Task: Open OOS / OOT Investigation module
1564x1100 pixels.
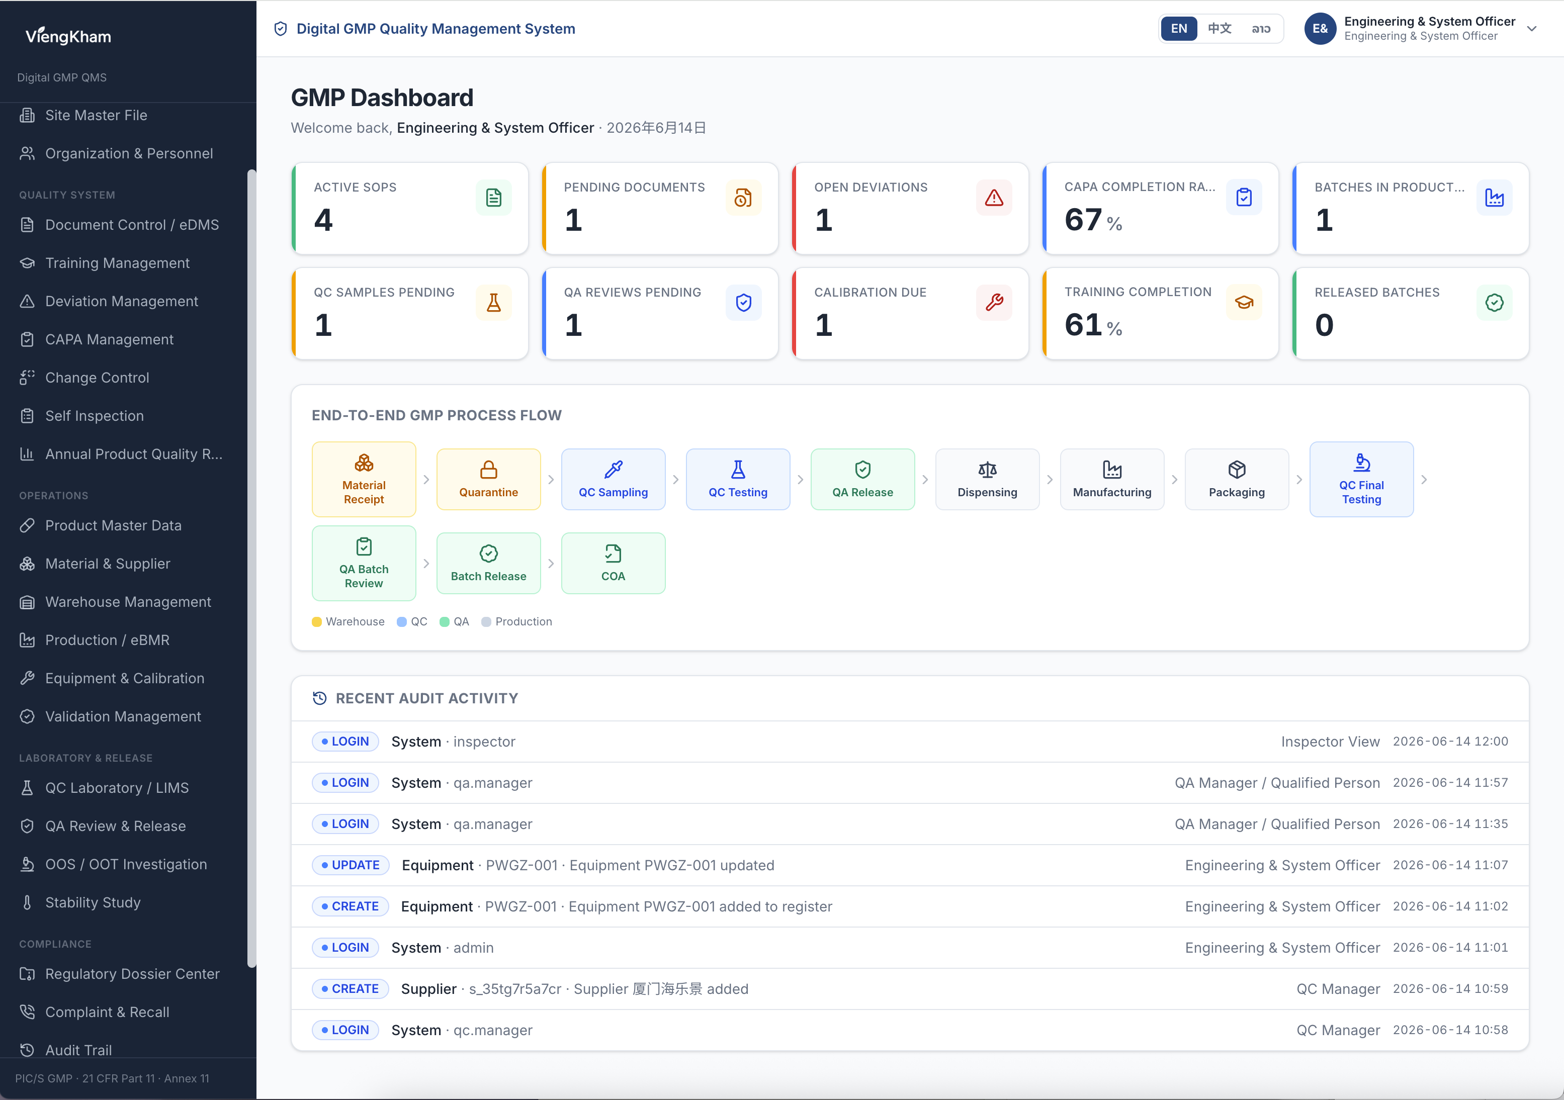Action: pyautogui.click(x=128, y=864)
